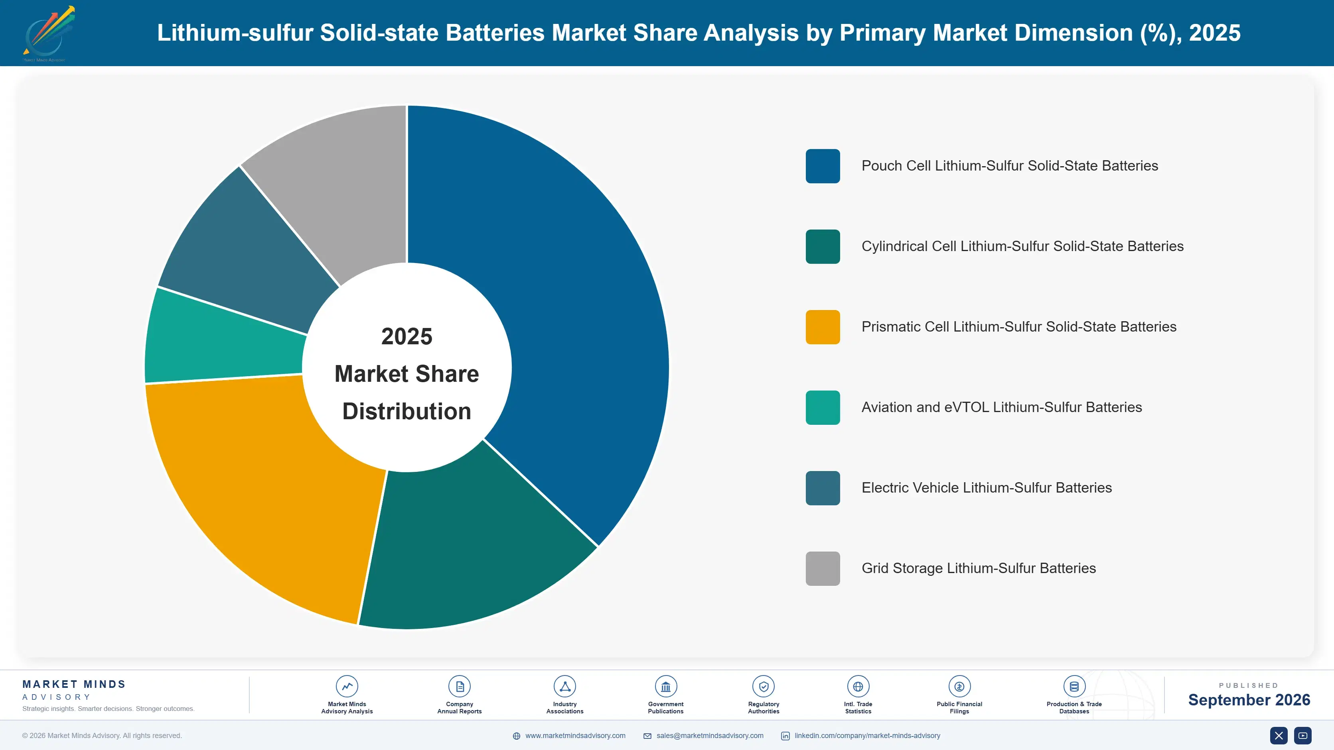The width and height of the screenshot is (1334, 750).
Task: Click 'Prismatic Cell Lithium-Sulfur Solid-State Batteries' legend label
Action: pyautogui.click(x=1018, y=327)
